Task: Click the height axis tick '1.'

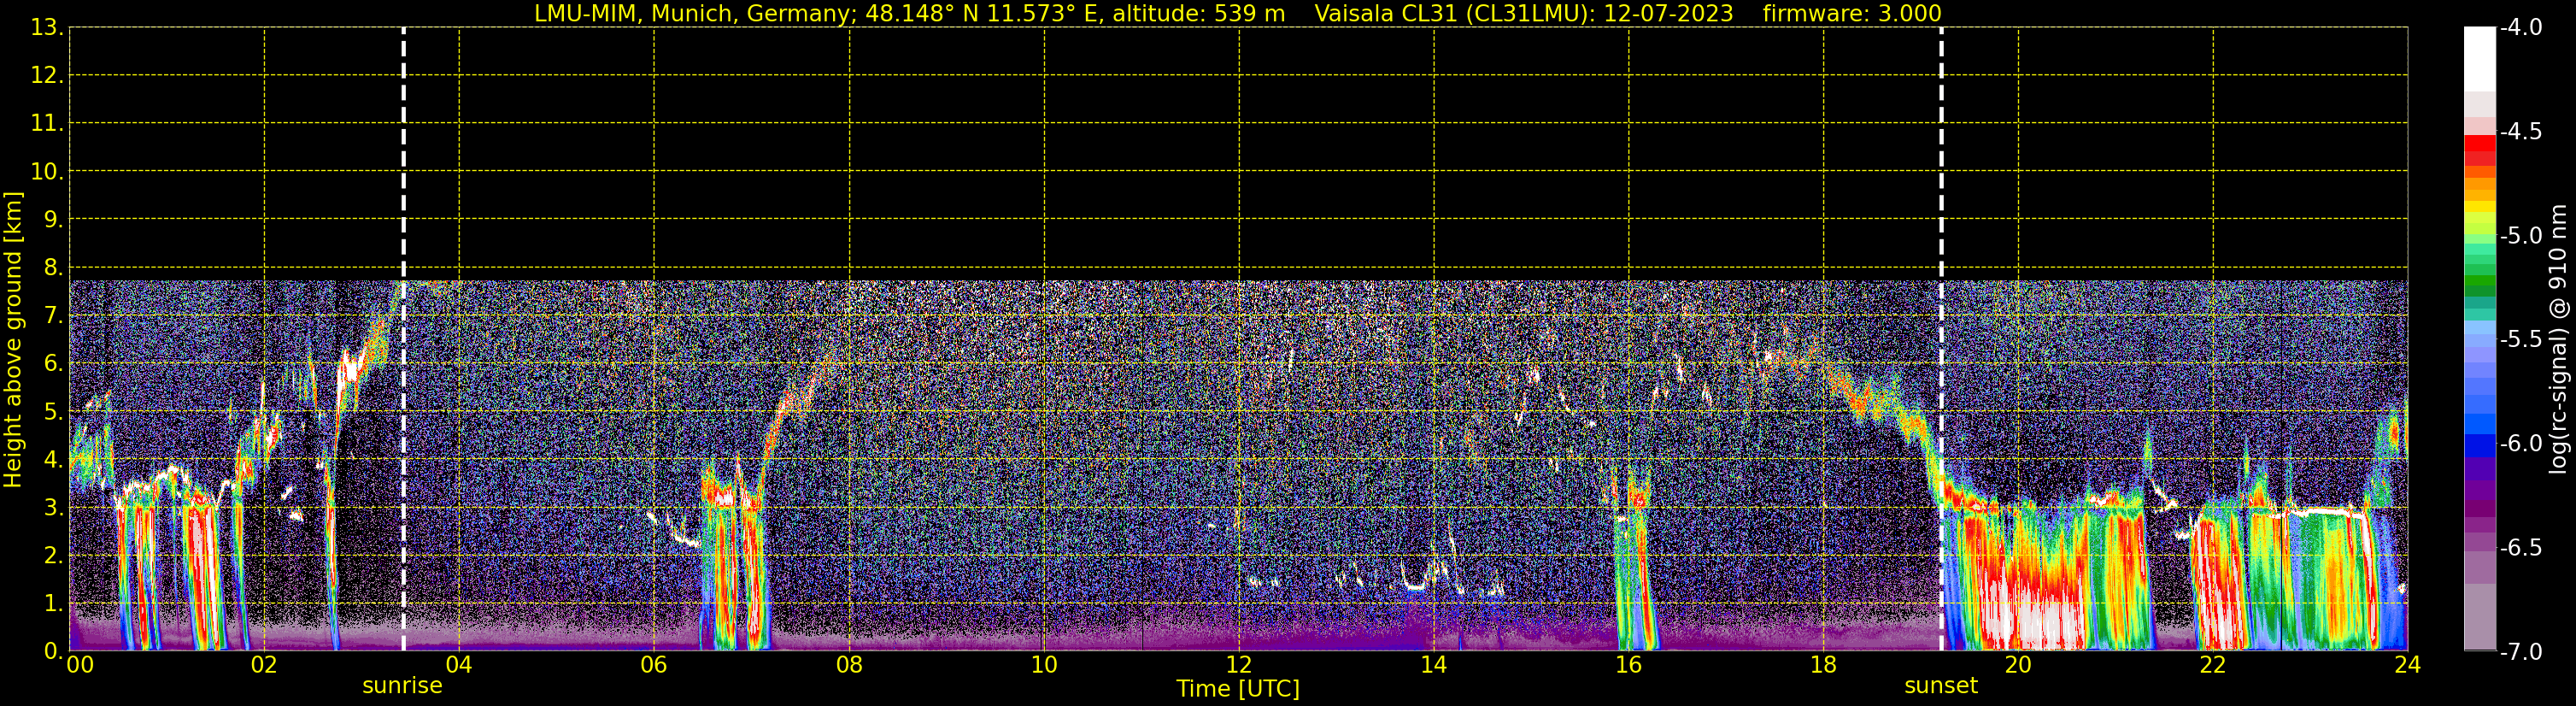Action: point(53,604)
